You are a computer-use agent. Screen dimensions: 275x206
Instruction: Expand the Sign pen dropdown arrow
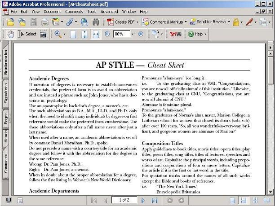(x=255, y=22)
